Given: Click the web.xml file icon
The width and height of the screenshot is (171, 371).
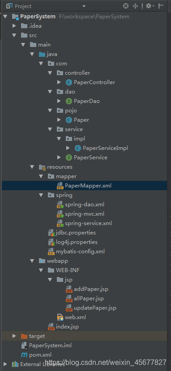Looking at the screenshot, I should [x=60, y=317].
